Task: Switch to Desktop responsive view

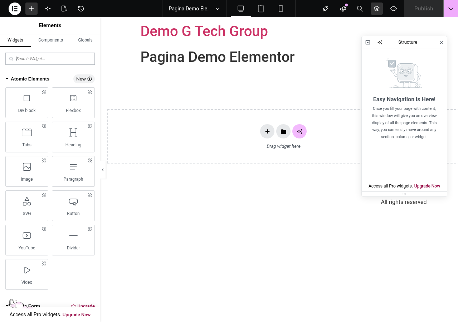Action: (241, 9)
